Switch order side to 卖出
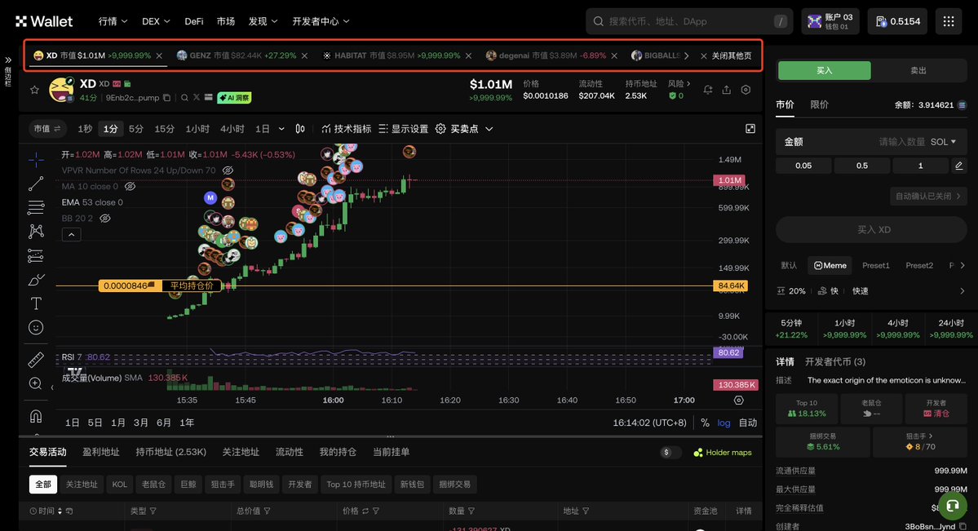The width and height of the screenshot is (978, 531). click(918, 70)
